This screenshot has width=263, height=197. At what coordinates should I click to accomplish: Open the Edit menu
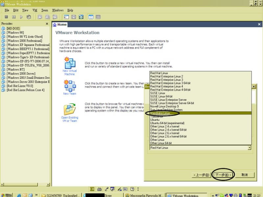(16, 10)
